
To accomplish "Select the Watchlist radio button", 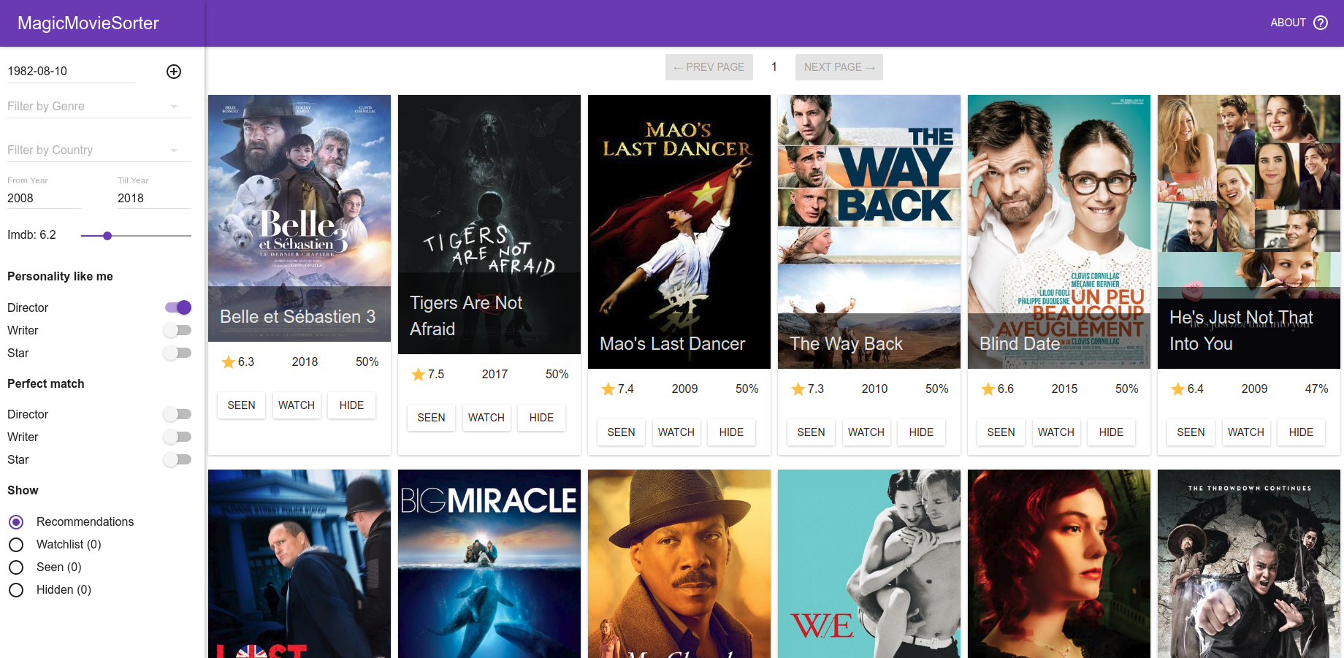I will coord(16,544).
